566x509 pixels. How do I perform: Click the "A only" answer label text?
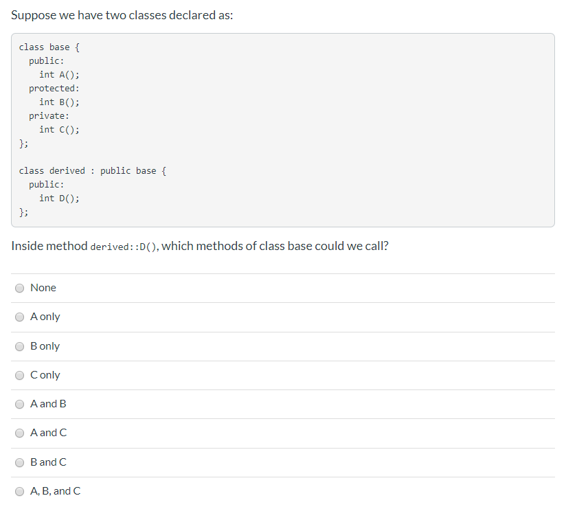(x=45, y=317)
